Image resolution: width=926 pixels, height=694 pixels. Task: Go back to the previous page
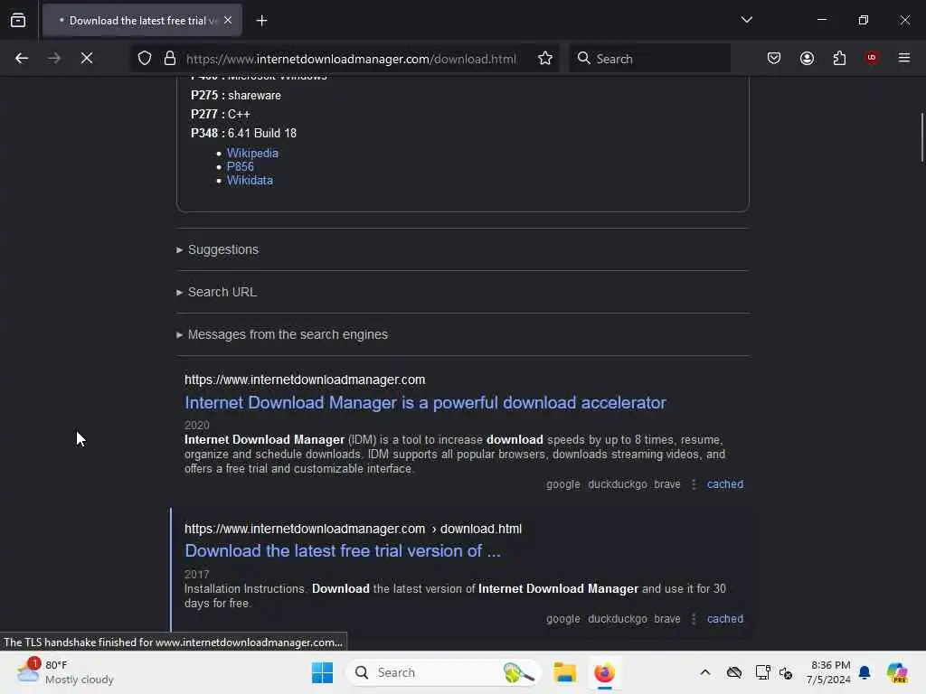(x=22, y=59)
